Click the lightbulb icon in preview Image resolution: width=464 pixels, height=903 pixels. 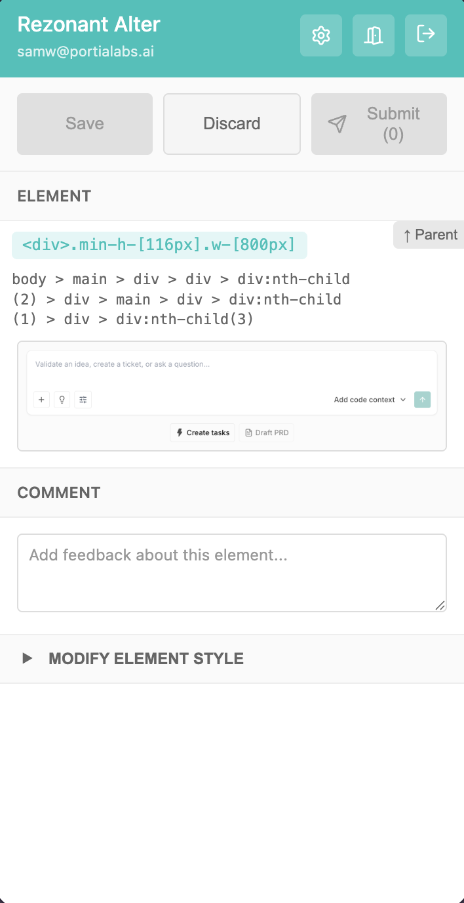point(62,400)
